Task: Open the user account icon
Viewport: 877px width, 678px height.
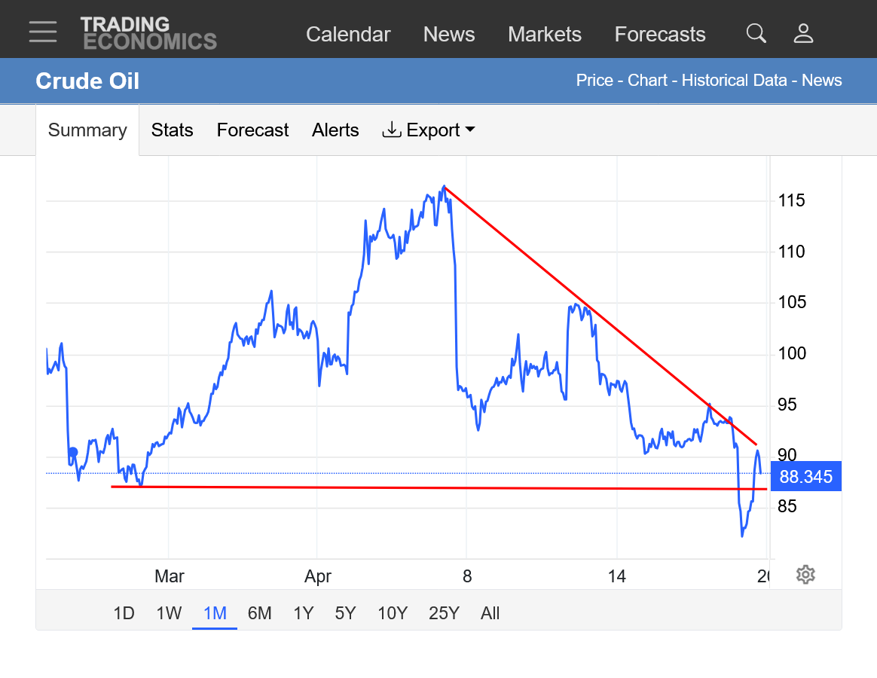Action: coord(804,33)
